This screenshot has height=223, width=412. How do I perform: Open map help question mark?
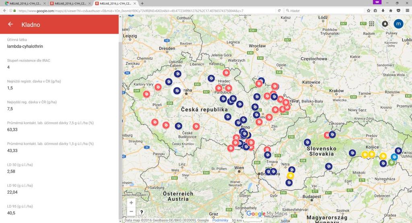coord(141,212)
